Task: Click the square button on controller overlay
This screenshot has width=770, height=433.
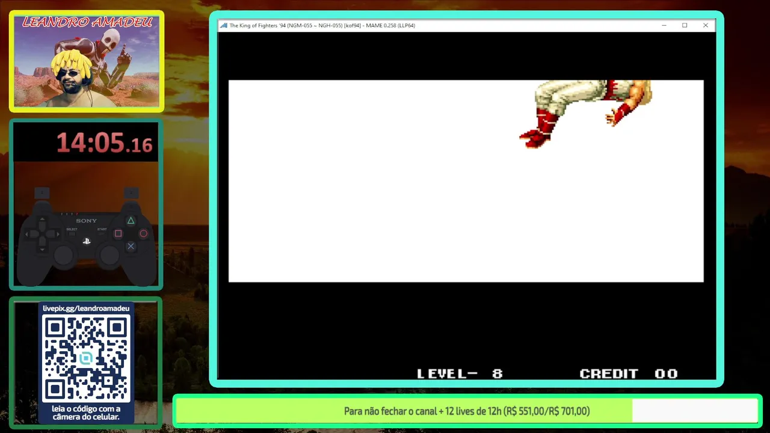Action: point(118,233)
